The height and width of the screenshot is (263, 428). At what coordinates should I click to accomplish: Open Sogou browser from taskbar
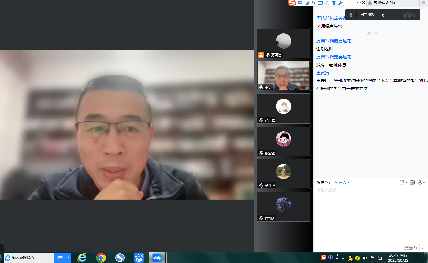point(120,258)
